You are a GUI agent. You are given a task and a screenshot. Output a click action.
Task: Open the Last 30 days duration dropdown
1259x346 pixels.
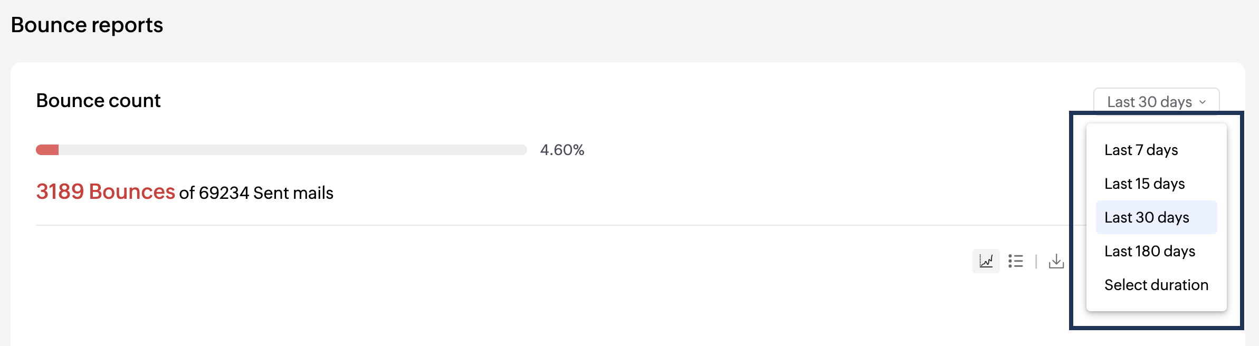pyautogui.click(x=1156, y=102)
